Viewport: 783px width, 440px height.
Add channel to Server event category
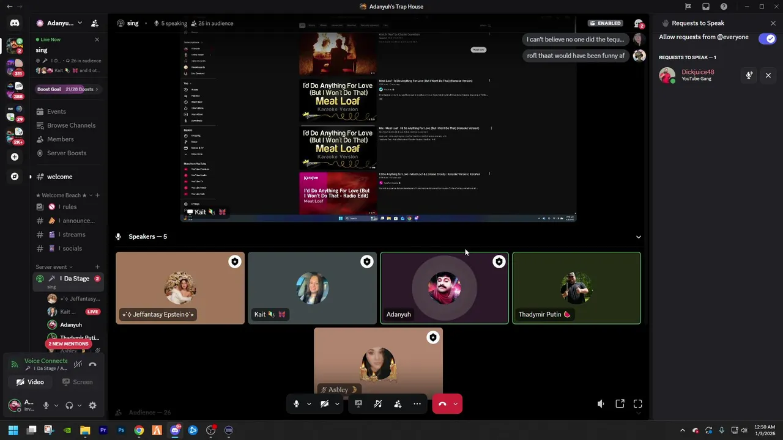[x=97, y=267]
